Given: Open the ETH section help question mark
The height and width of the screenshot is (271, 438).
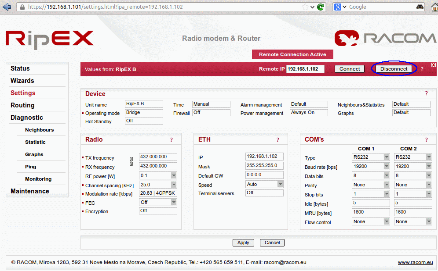Looking at the screenshot, I should coord(277,140).
